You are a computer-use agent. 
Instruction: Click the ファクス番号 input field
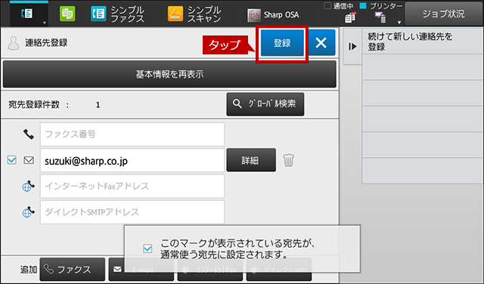click(132, 134)
